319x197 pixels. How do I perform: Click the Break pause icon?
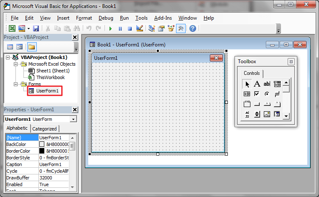click(120, 28)
